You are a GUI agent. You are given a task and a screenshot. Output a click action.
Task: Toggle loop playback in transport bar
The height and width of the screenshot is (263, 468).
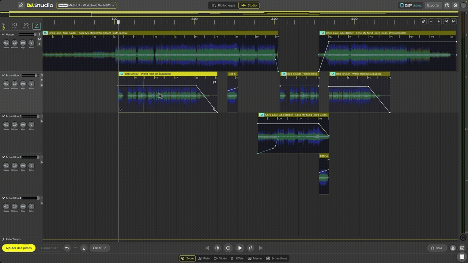(x=251, y=248)
